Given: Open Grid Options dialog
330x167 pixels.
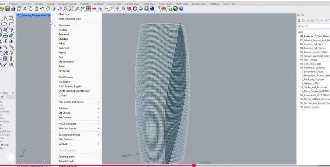Looking at the screenshot, I should click(x=66, y=140).
